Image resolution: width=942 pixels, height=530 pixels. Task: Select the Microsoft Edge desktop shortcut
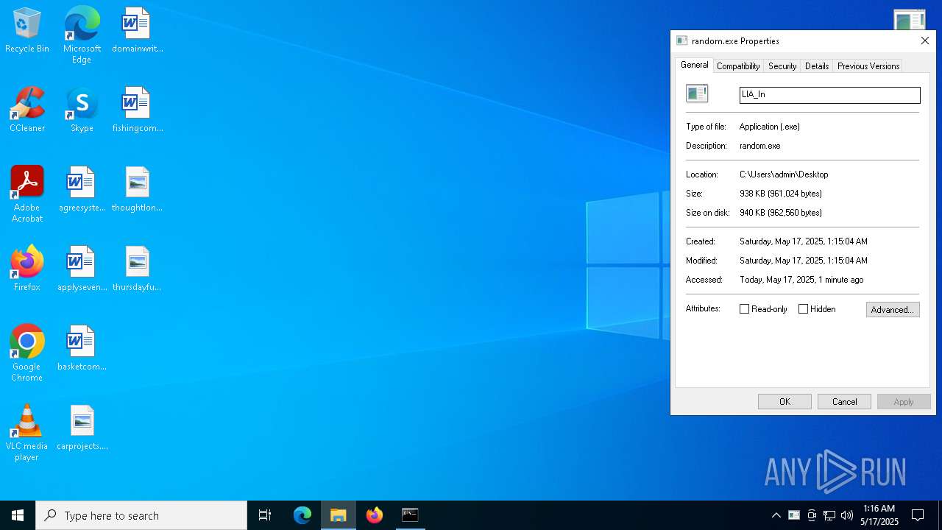coord(82,35)
